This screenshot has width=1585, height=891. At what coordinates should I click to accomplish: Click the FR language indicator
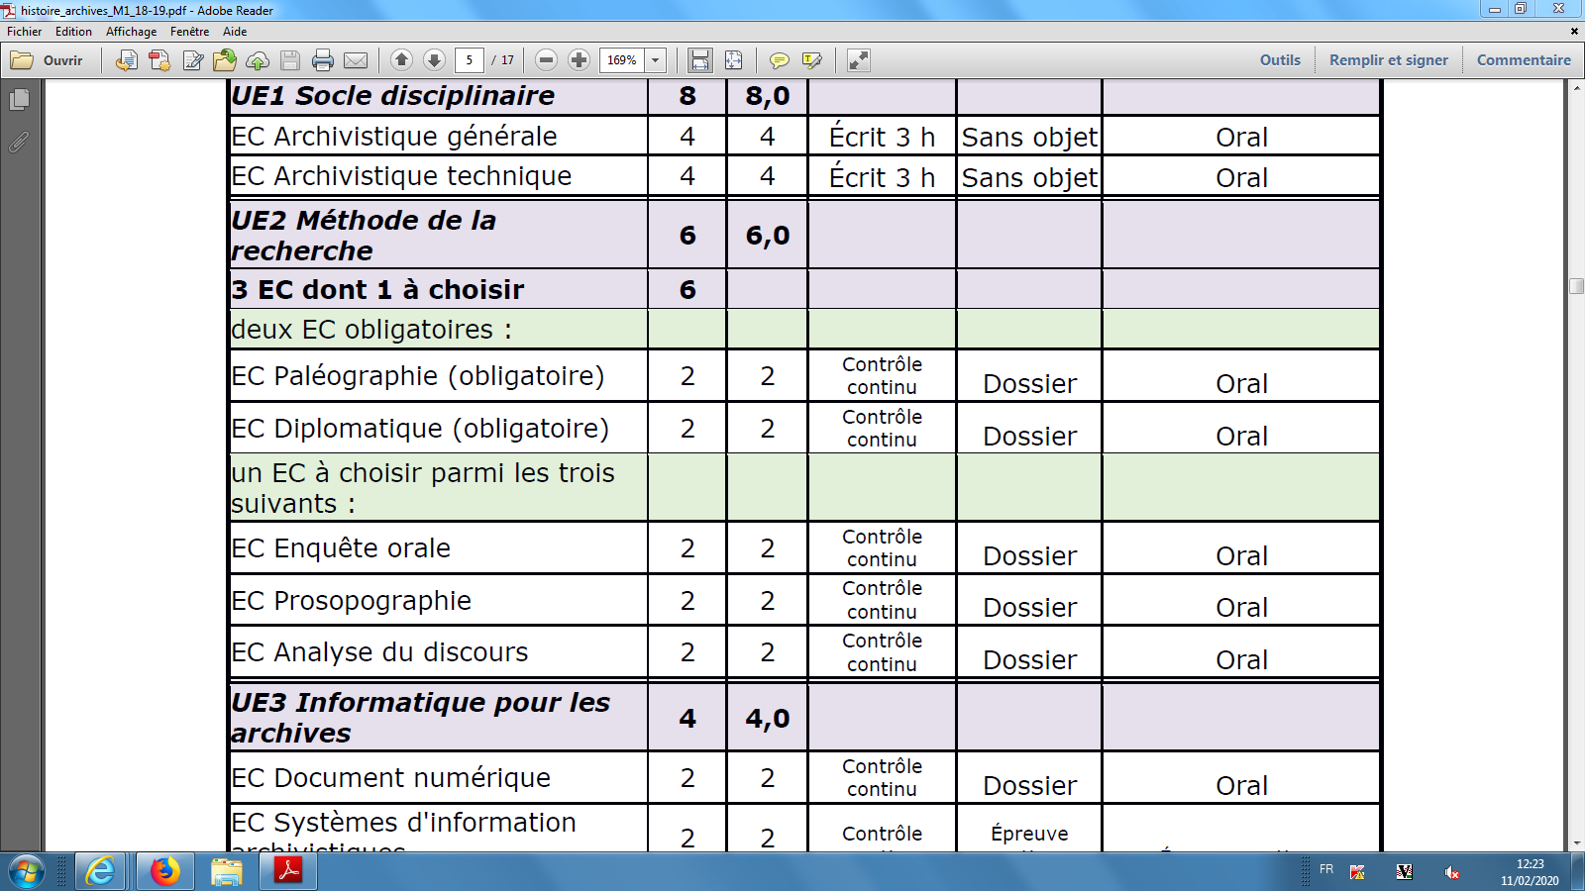pyautogui.click(x=1326, y=869)
